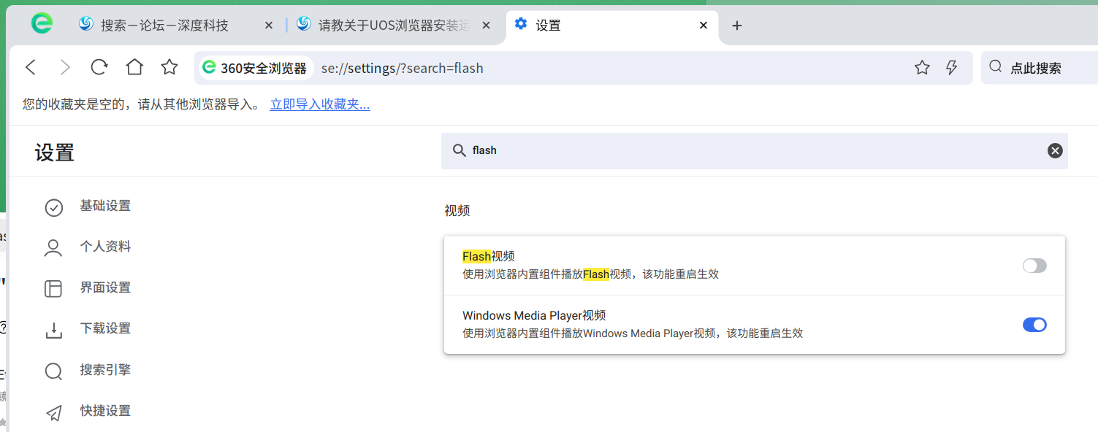Click the favorites star beside home icon
Viewport: 1098px width, 432px height.
(x=169, y=68)
